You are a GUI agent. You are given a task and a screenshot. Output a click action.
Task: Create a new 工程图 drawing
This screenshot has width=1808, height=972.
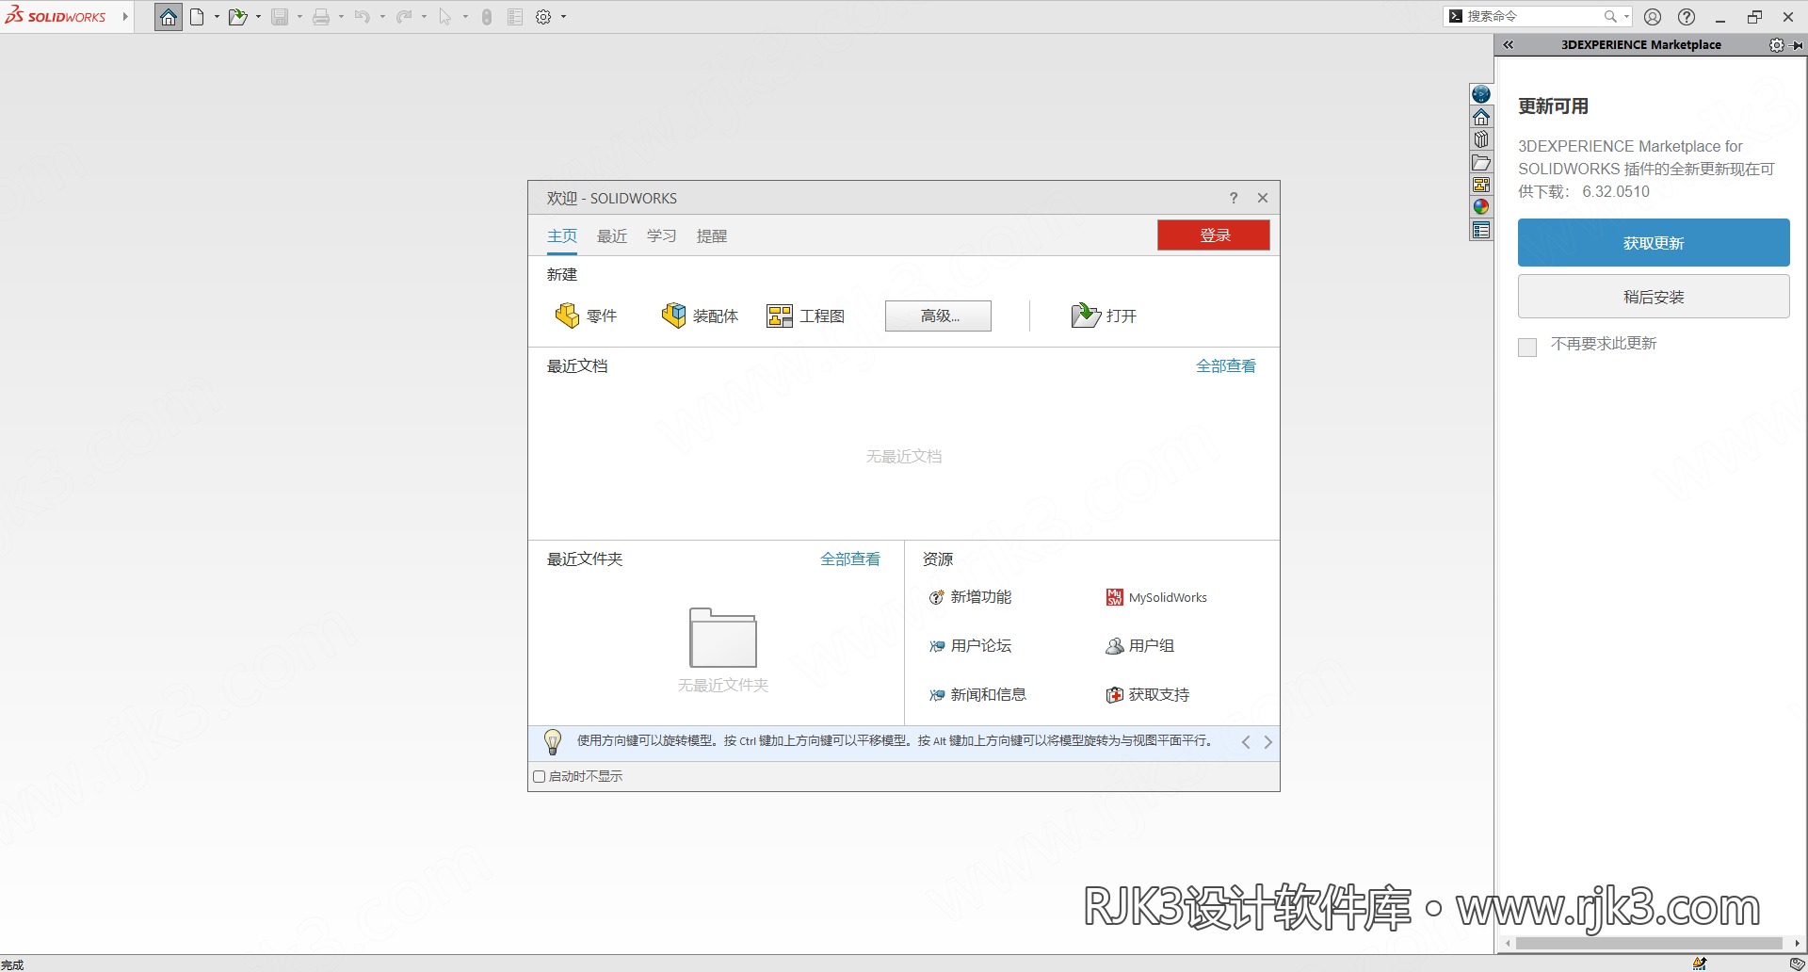tap(806, 316)
